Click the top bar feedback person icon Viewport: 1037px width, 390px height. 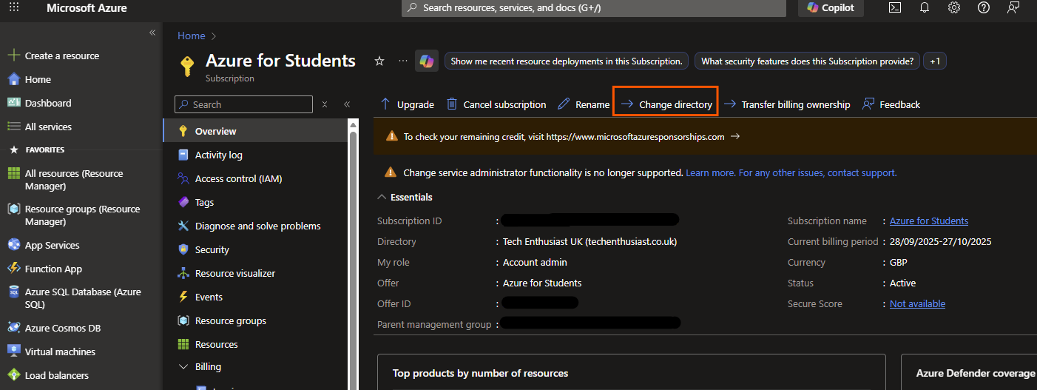1013,7
